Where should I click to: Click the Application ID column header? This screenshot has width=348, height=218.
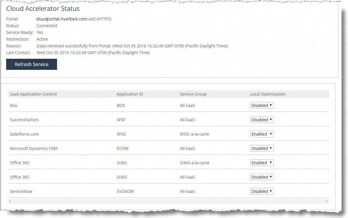point(130,94)
